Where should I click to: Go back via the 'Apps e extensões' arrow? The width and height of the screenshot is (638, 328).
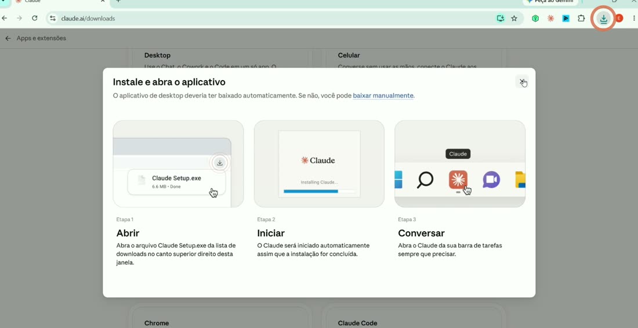[8, 38]
